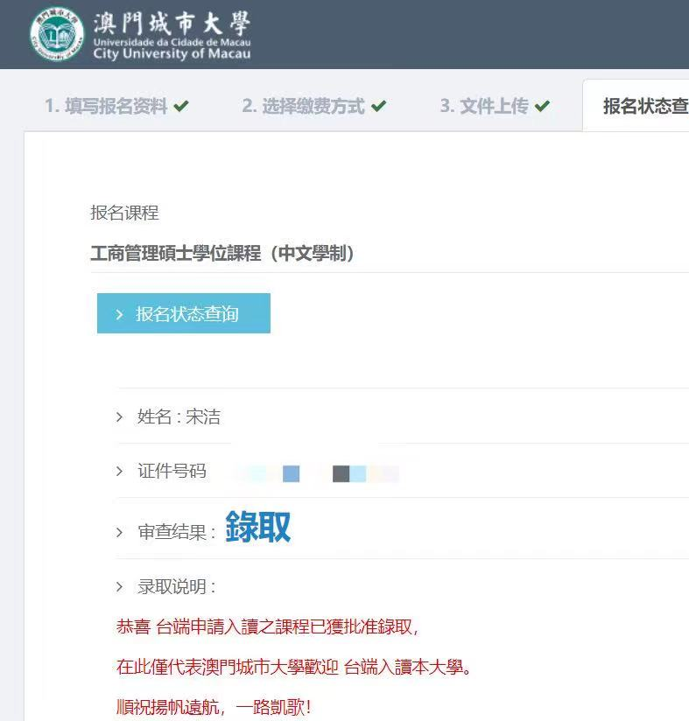Expand the chevron next to 姓名
The height and width of the screenshot is (721, 689).
click(x=120, y=417)
